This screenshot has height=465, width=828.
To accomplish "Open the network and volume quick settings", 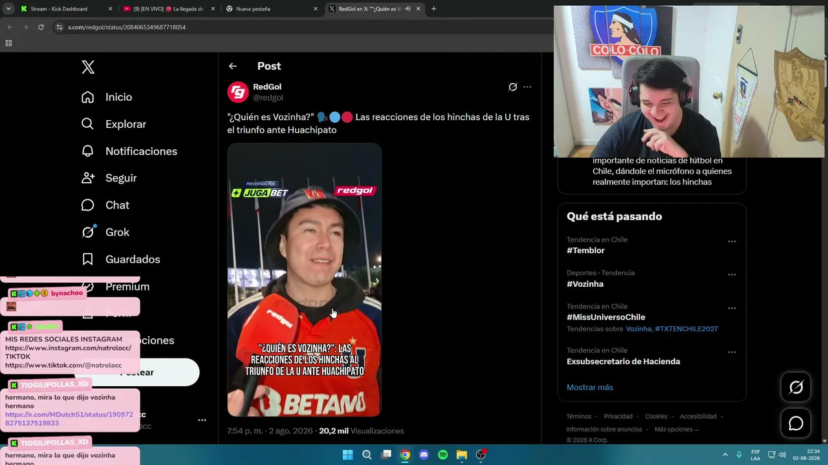I will tap(776, 455).
